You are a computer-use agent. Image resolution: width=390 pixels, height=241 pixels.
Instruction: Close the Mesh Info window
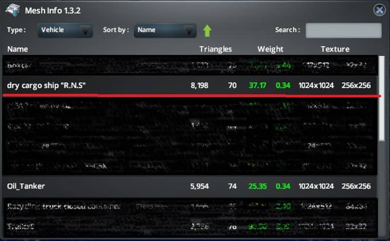point(379,10)
